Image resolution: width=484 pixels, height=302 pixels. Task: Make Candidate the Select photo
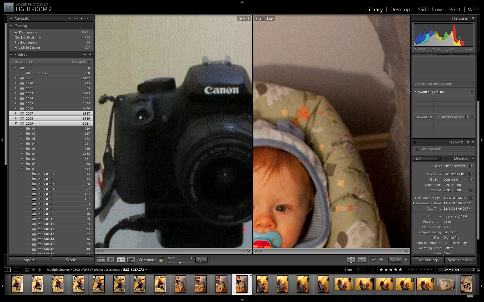click(x=362, y=260)
